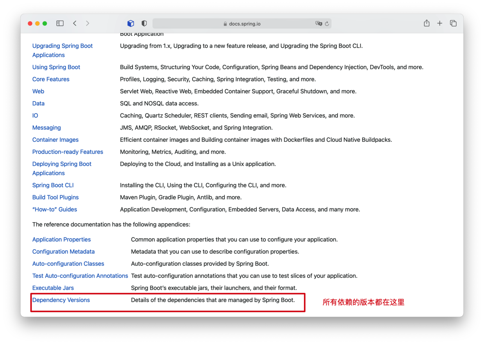Click the translate page icon
Image resolution: width=484 pixels, height=344 pixels.
pyautogui.click(x=319, y=23)
